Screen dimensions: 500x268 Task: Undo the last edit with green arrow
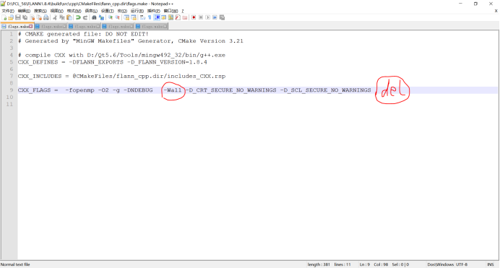point(78,17)
